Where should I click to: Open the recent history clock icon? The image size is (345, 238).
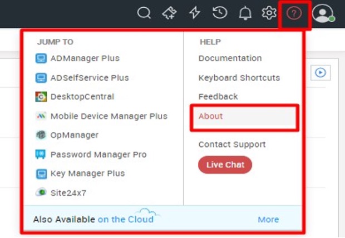[220, 13]
